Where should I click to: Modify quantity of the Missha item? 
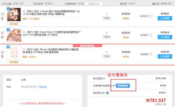pos(107,56)
